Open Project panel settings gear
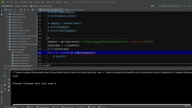This screenshot has height=108, width=192. (32, 10)
